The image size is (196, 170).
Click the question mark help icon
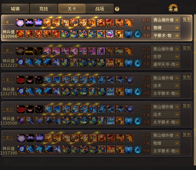pos(117,9)
